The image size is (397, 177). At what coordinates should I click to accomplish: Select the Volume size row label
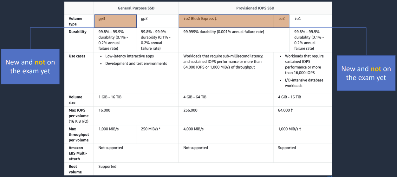click(75, 100)
